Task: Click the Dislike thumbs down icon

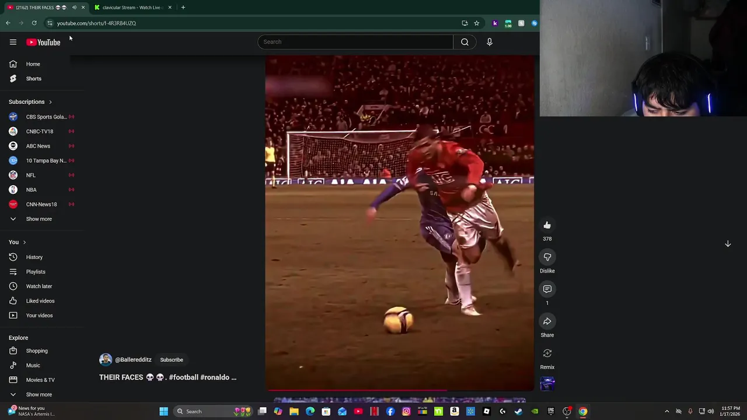Action: tap(547, 257)
